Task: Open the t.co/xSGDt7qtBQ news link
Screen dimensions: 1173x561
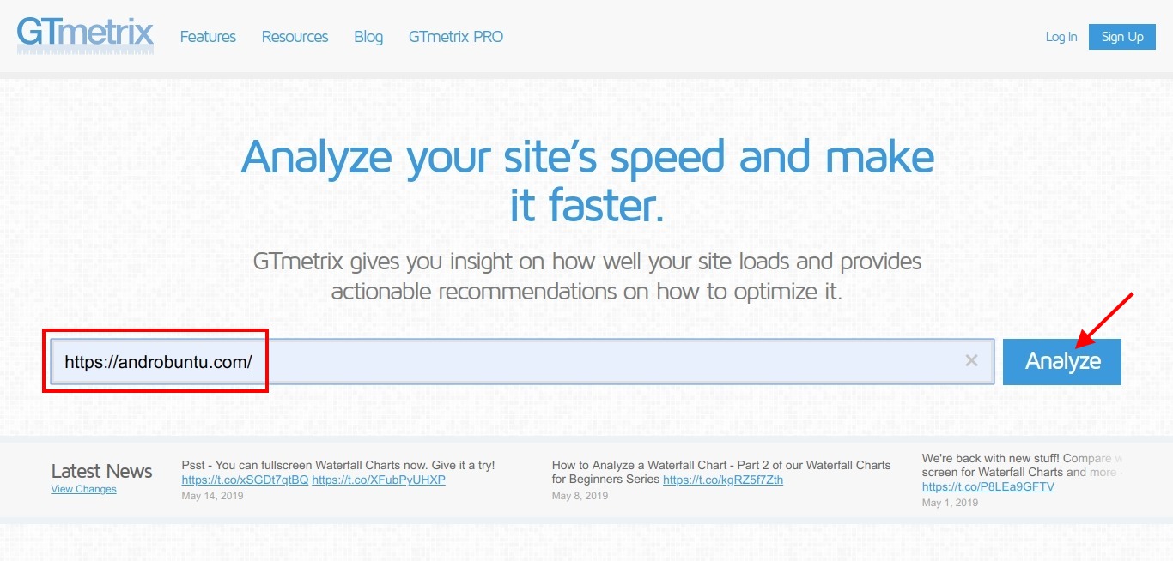Action: click(245, 480)
